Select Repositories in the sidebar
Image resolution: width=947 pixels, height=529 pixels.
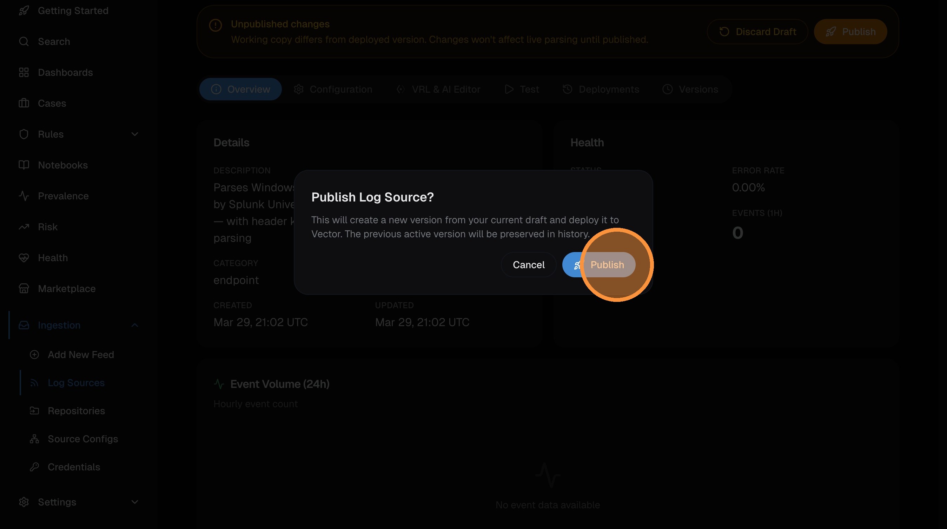76,411
